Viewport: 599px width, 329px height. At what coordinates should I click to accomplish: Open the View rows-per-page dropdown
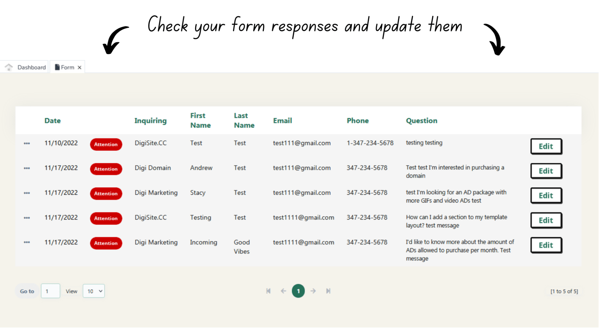pyautogui.click(x=94, y=291)
